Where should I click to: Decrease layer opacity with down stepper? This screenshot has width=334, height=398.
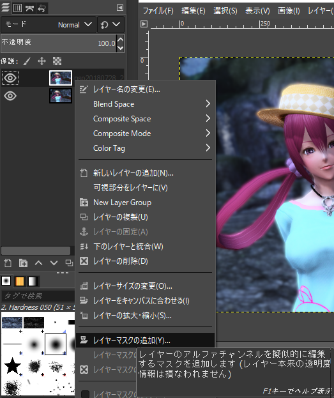(x=120, y=48)
